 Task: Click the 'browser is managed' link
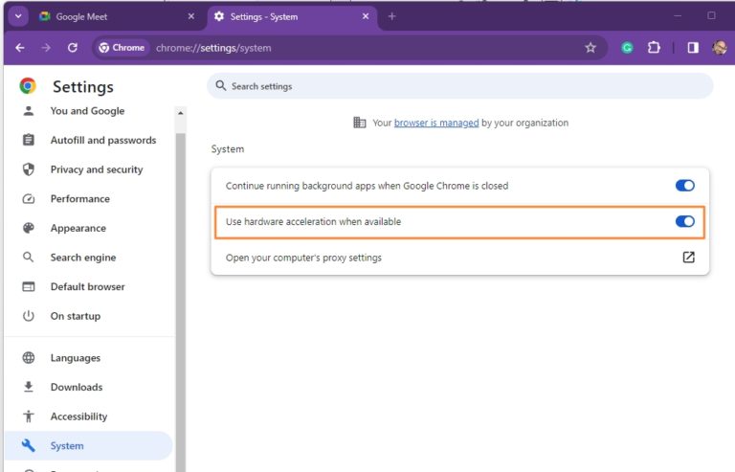tap(435, 123)
